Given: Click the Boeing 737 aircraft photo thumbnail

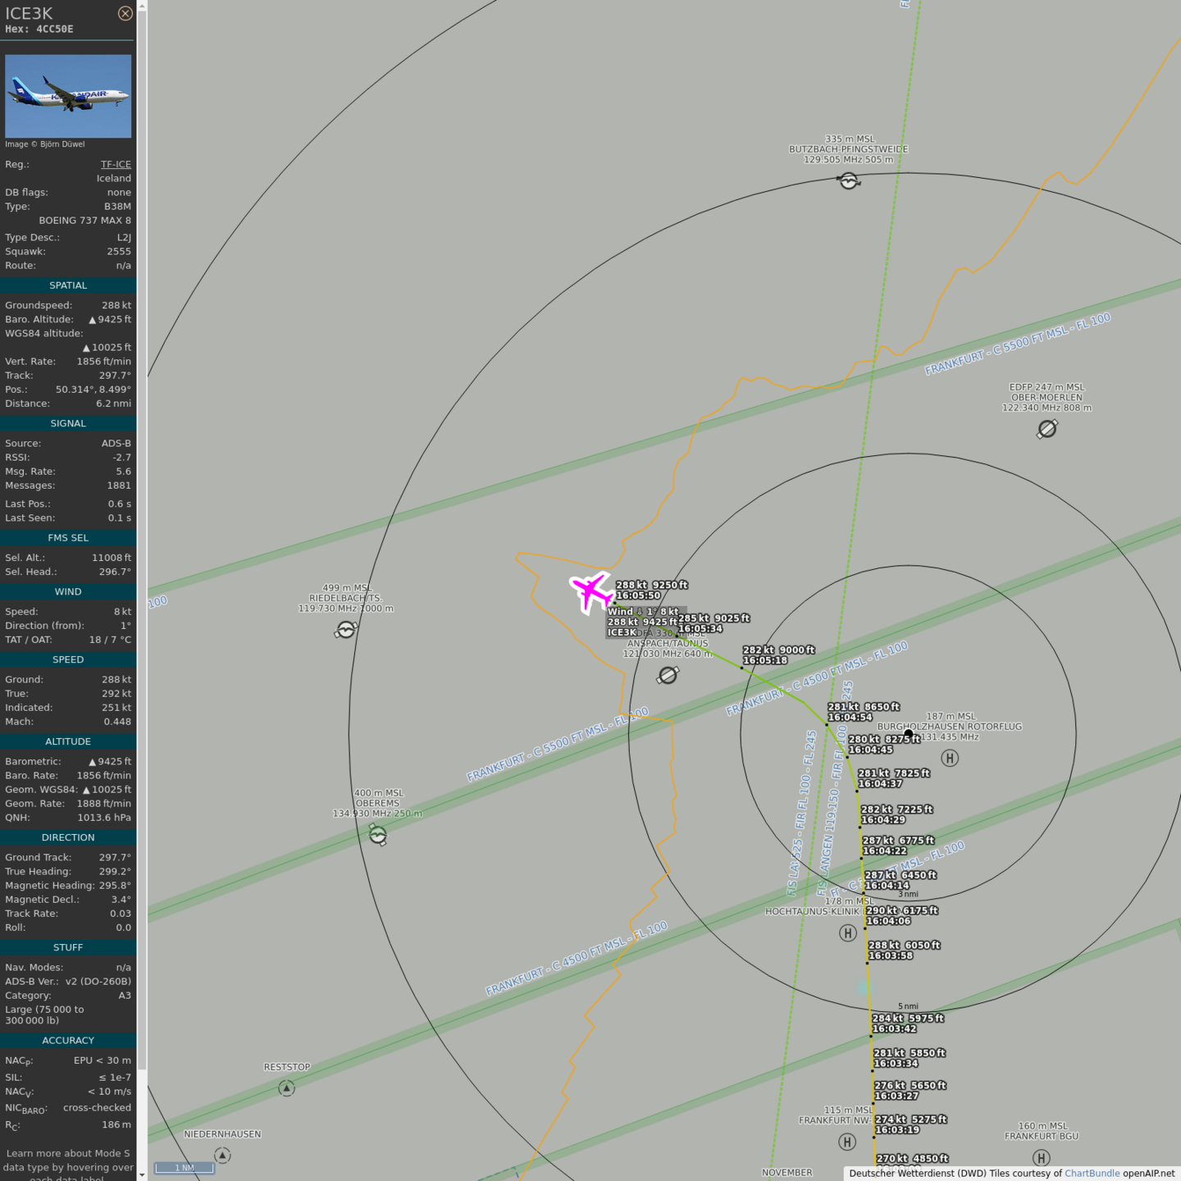Looking at the screenshot, I should tap(68, 96).
